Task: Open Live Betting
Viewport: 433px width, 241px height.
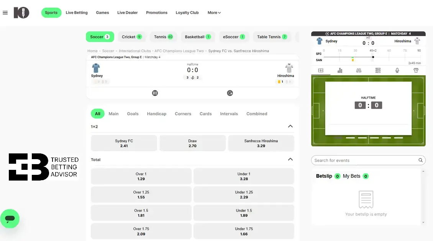Action: 77,13
